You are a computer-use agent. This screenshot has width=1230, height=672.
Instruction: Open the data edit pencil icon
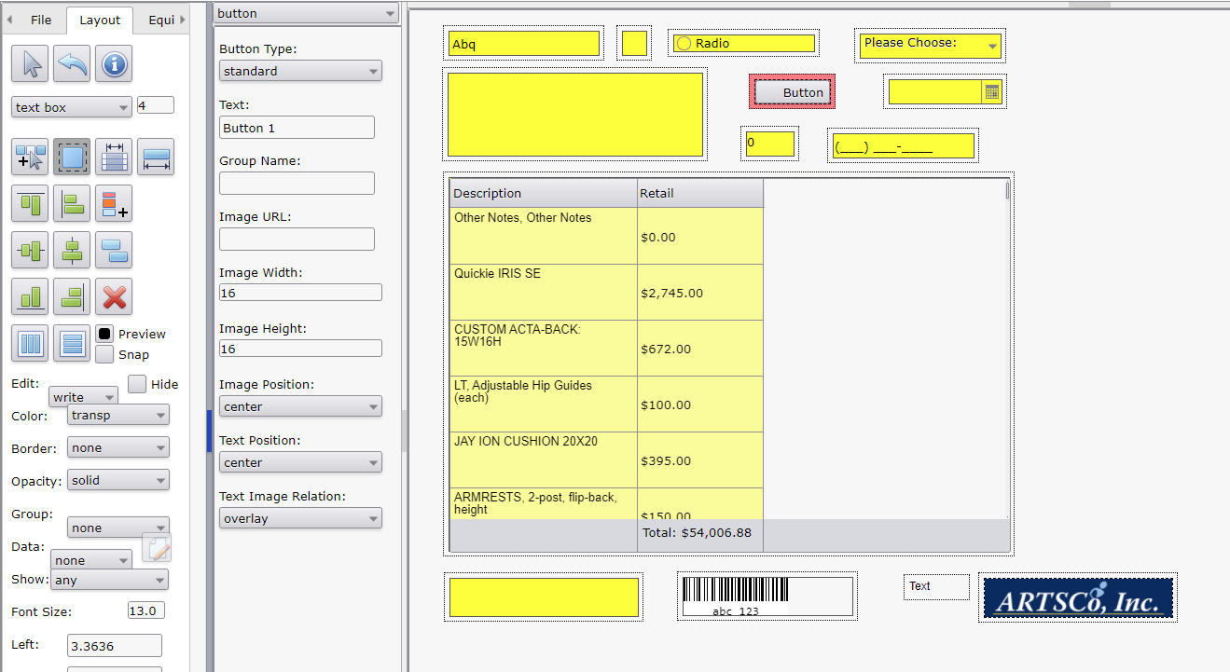(157, 547)
